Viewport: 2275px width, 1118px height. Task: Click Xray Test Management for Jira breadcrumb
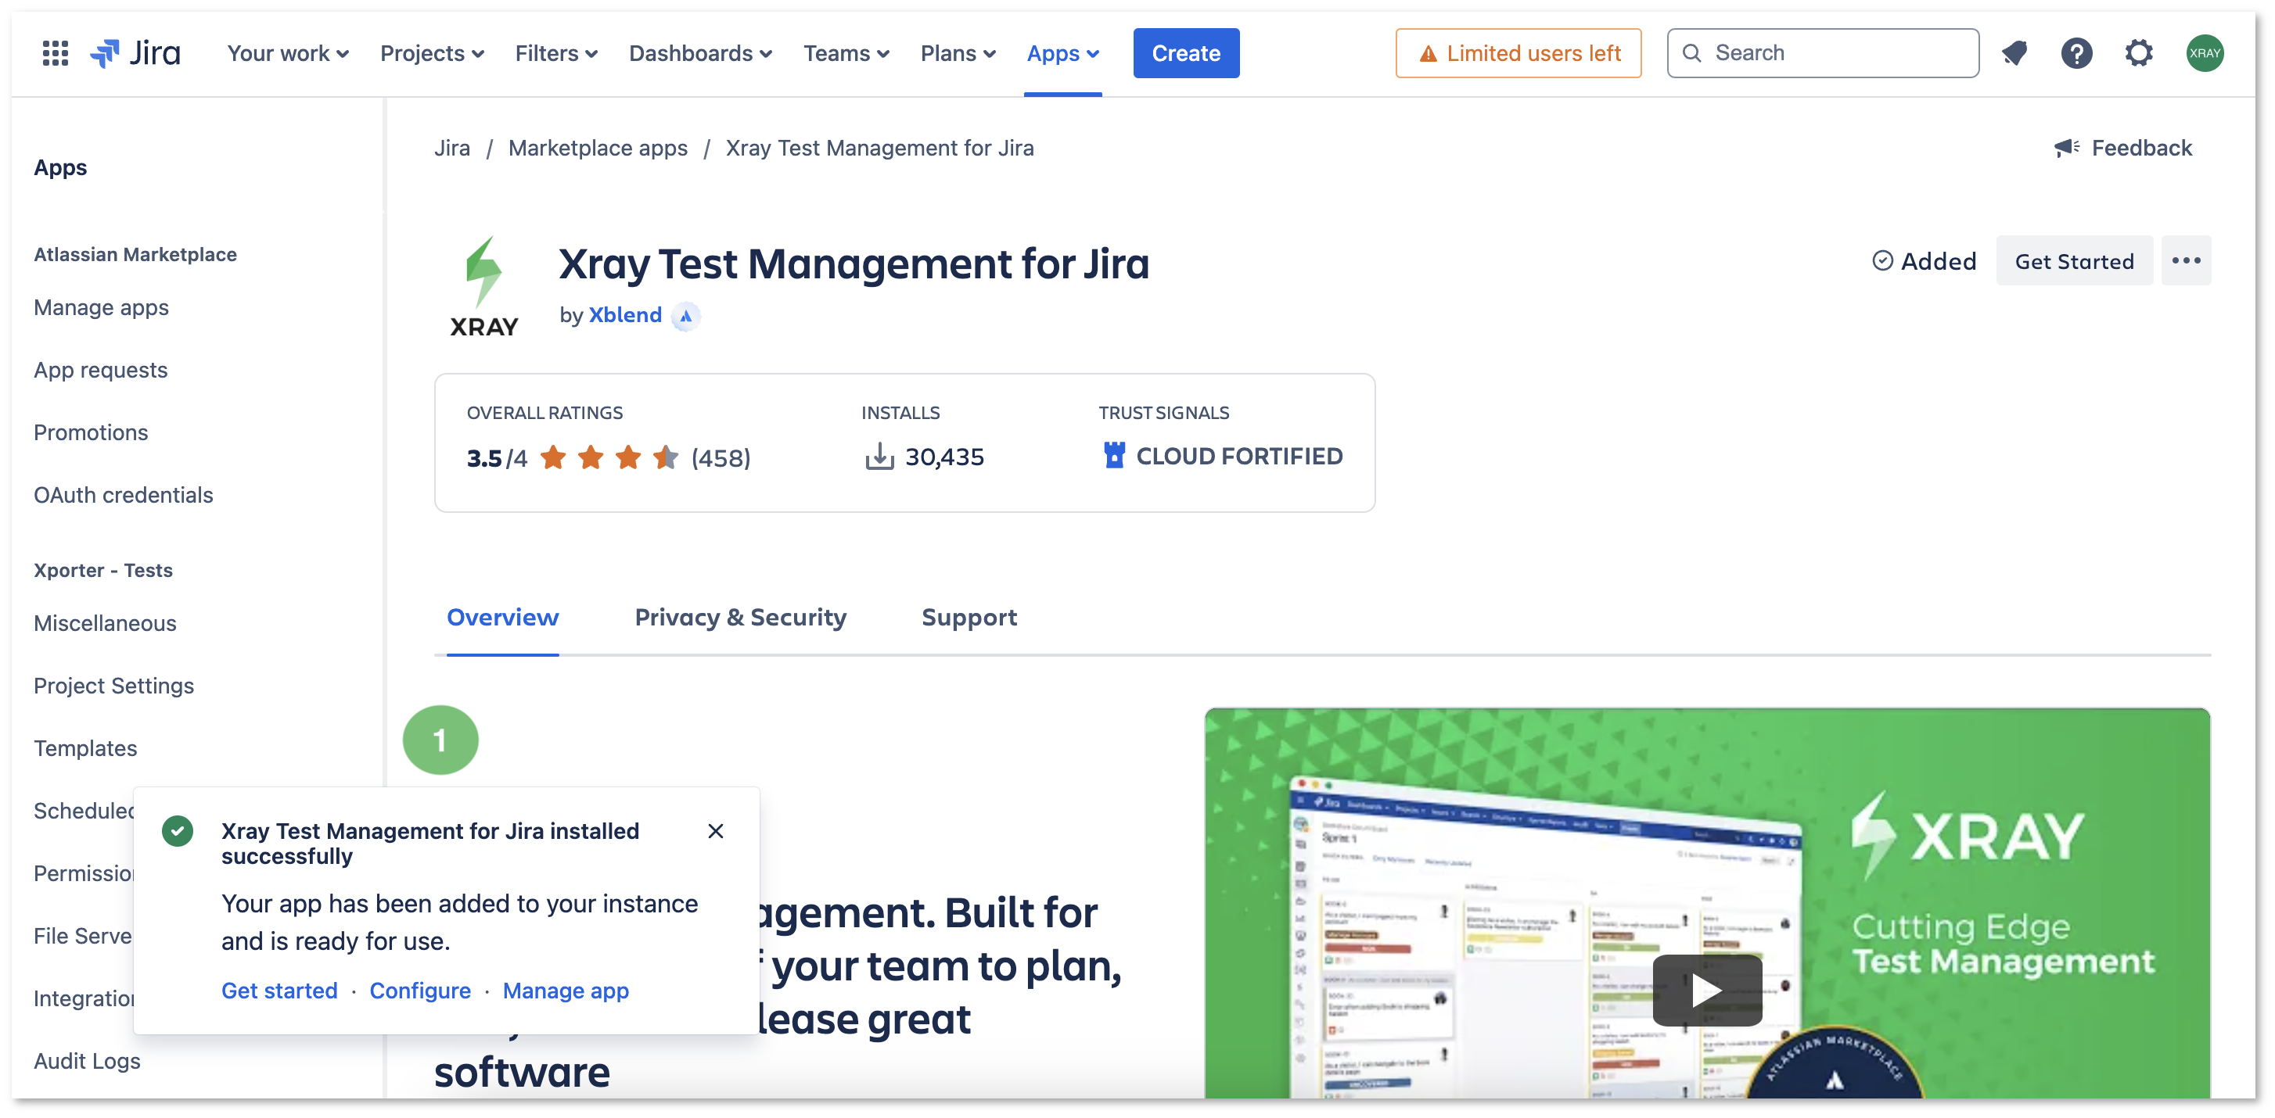pos(879,147)
